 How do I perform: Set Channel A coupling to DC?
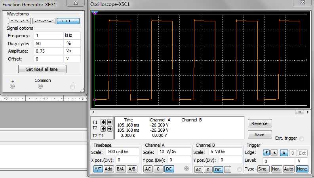169,169
